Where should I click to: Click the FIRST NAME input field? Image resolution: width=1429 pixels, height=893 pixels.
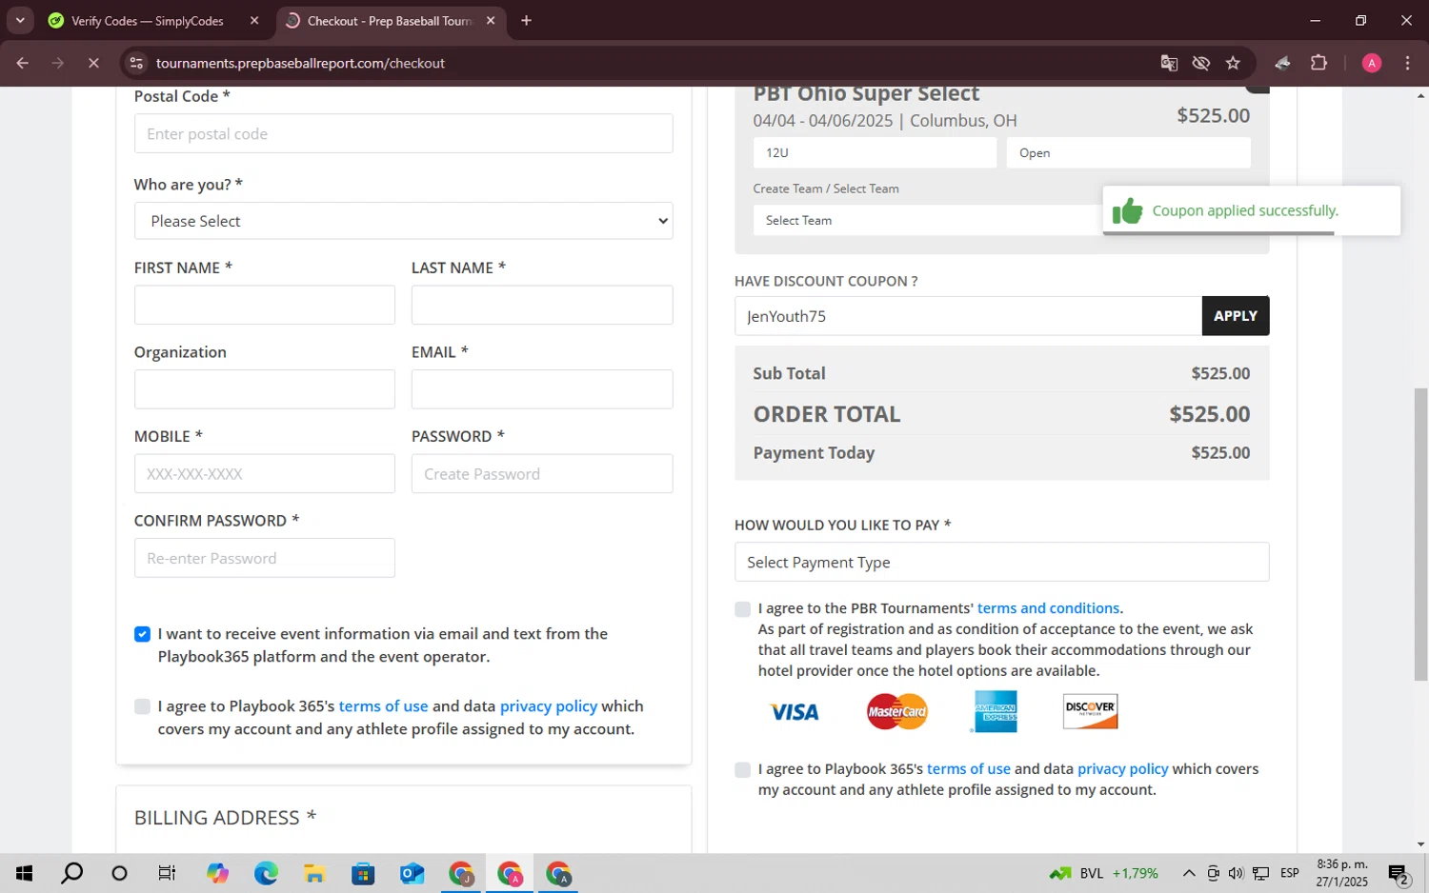[264, 305]
